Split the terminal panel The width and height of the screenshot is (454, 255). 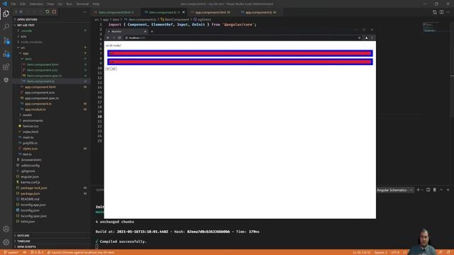click(428, 190)
